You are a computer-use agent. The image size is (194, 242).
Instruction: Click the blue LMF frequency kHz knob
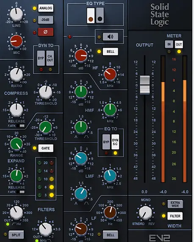[110, 176]
